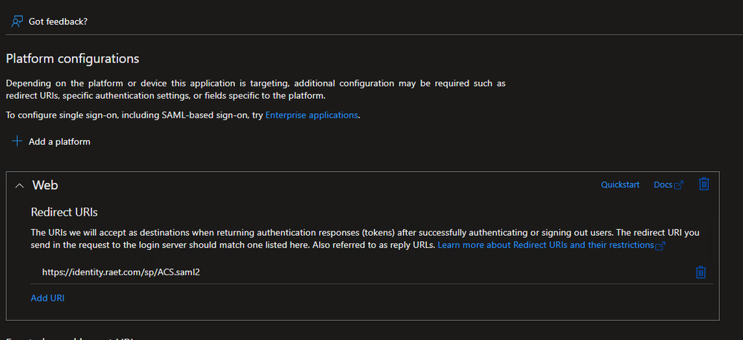
Task: Open Learn more about Redirect URIs link
Action: (545, 245)
